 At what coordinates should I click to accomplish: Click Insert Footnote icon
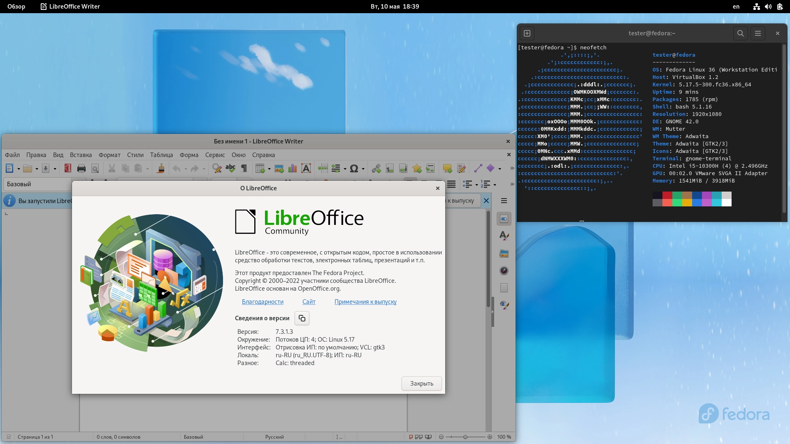(390, 169)
